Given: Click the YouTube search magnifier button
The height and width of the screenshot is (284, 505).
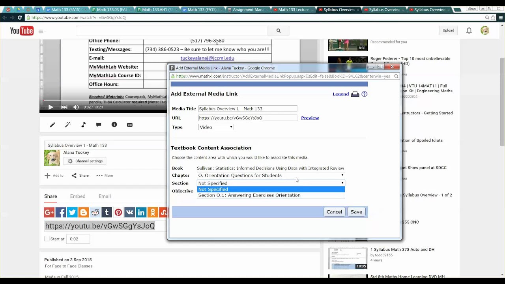Looking at the screenshot, I should [279, 30].
